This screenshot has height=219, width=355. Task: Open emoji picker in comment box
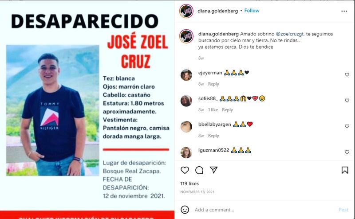(x=185, y=210)
